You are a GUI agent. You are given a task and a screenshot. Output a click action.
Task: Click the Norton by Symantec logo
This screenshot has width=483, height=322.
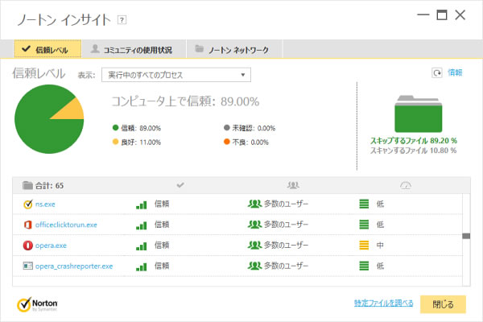37,305
